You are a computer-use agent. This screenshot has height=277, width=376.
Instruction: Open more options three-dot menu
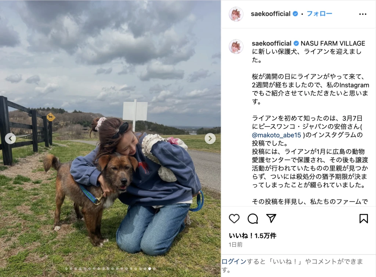pyautogui.click(x=362, y=14)
